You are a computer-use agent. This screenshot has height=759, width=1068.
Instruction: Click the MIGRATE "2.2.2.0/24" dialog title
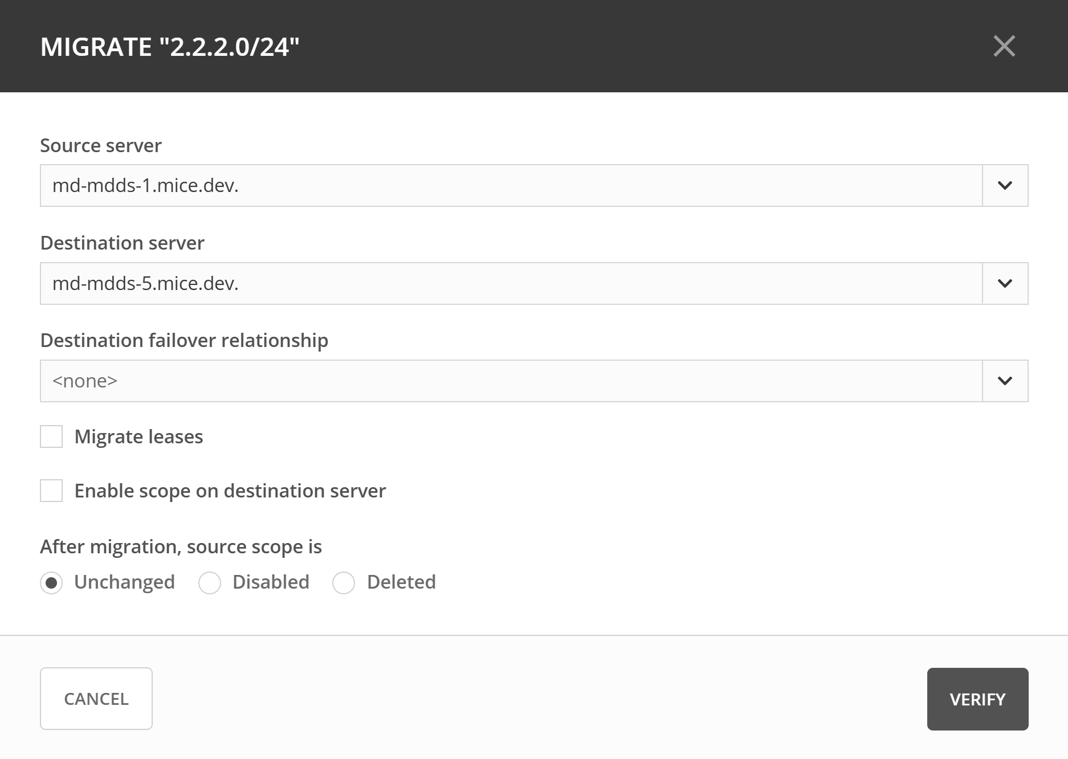click(x=170, y=47)
